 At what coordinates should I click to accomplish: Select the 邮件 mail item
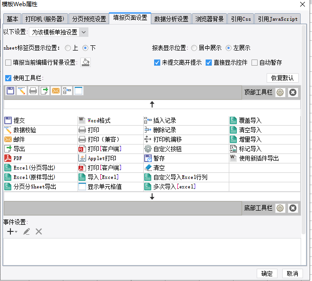tap(41, 139)
